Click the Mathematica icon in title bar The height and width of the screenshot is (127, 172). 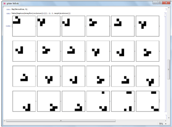point(5,4)
